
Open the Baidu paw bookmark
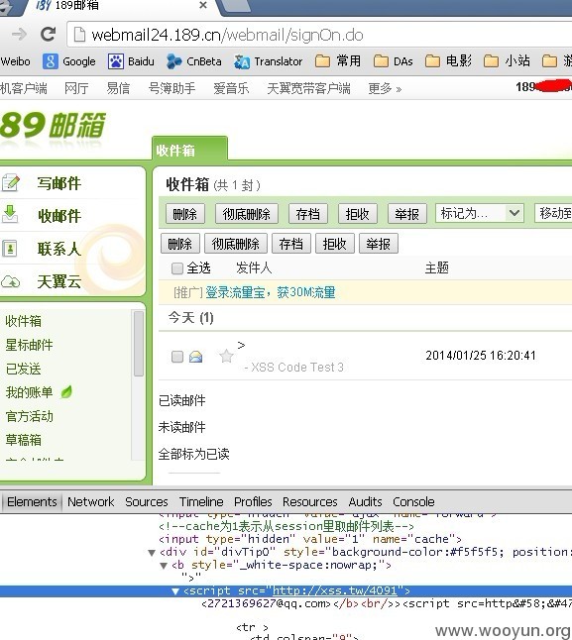[x=116, y=61]
